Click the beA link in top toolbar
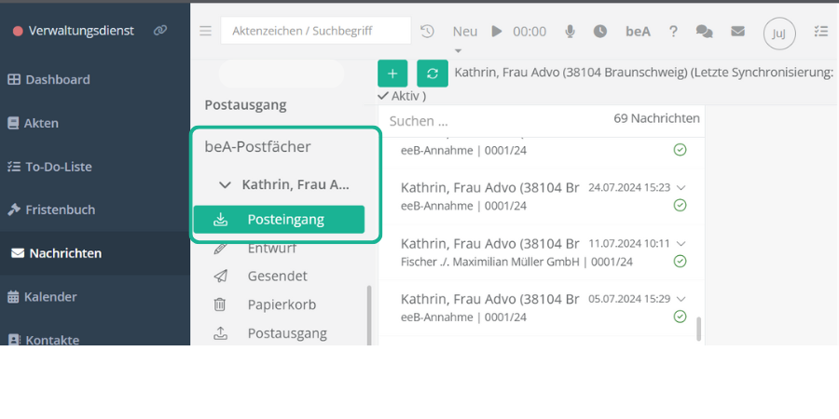This screenshot has width=839, height=419. pos(638,31)
